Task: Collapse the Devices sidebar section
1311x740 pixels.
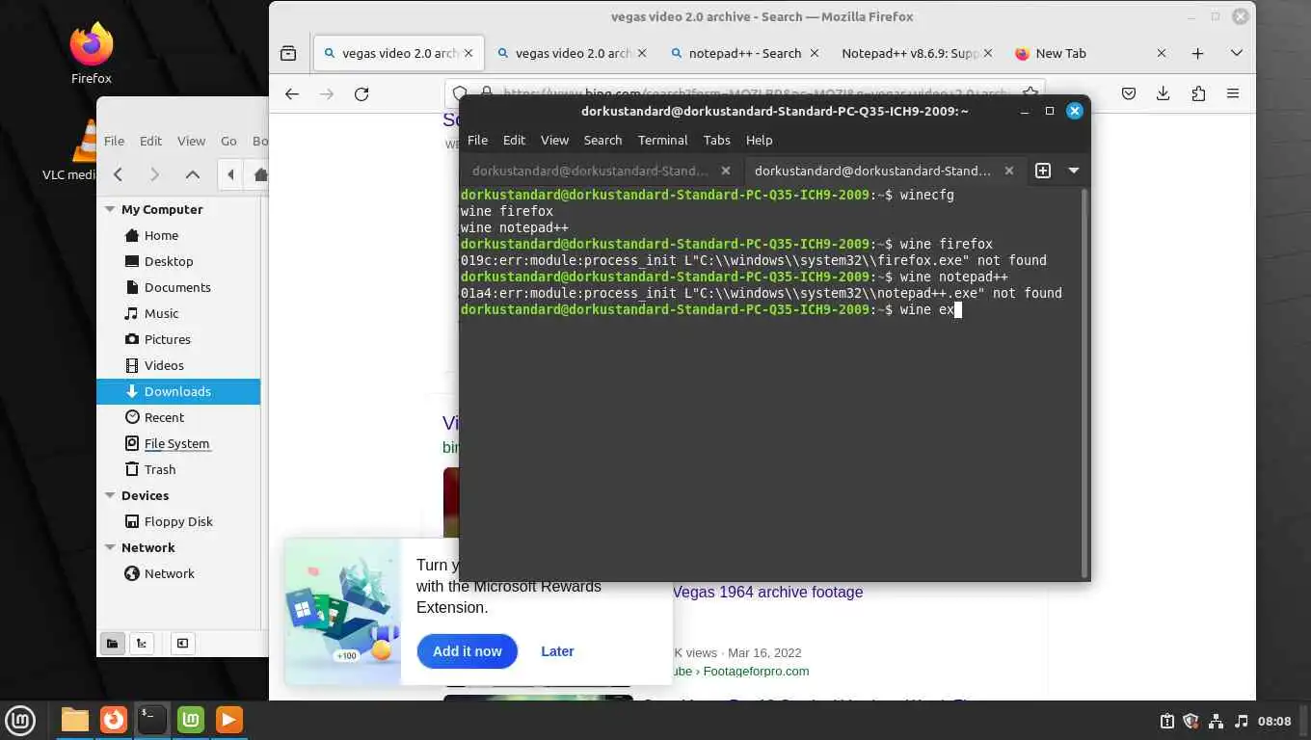Action: pyautogui.click(x=110, y=495)
